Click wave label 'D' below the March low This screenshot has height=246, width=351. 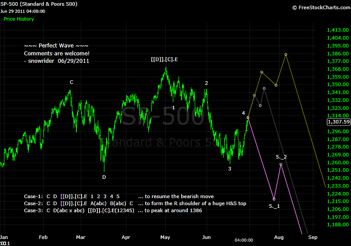click(104, 177)
